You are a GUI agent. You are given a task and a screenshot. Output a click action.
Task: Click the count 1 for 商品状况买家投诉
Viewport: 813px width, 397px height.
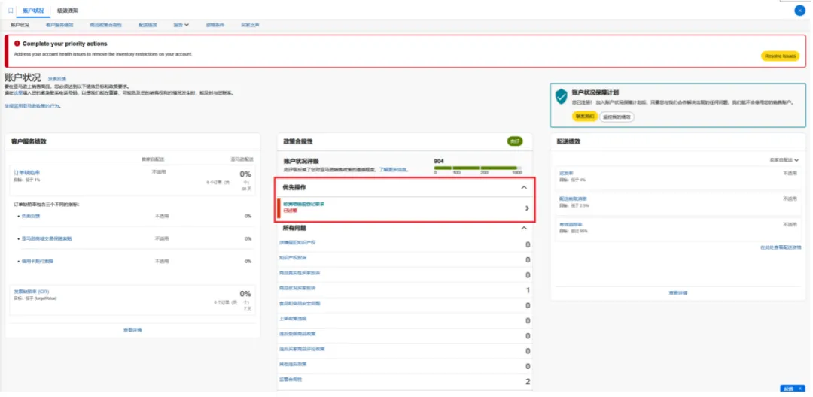(528, 290)
